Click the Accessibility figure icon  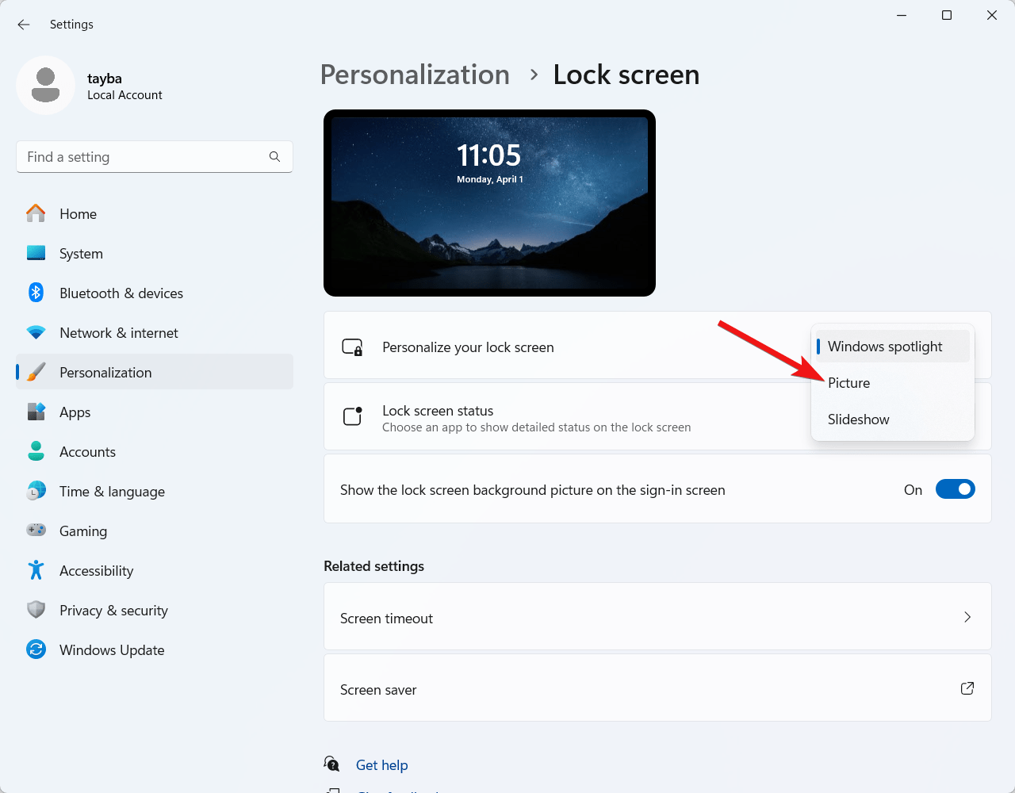click(36, 570)
